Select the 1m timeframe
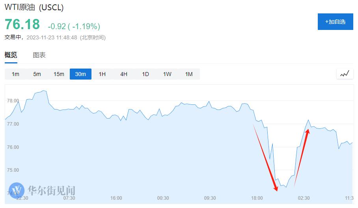This screenshot has height=208, width=358. click(x=15, y=74)
